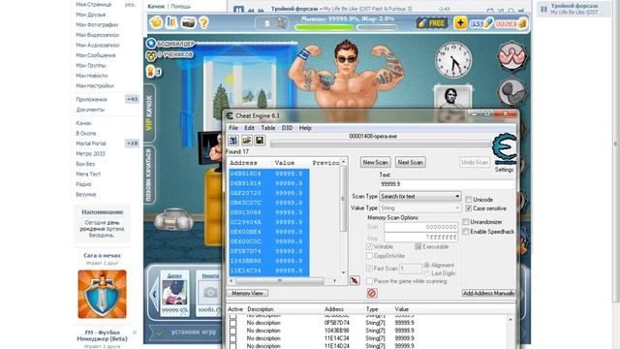
Task: Open the Мои Сообщения link in the sidebar
Action: pos(96,55)
